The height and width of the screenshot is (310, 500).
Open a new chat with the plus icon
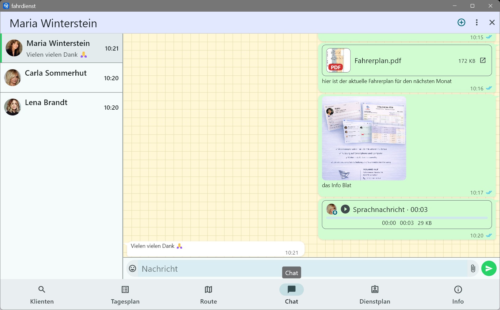coord(461,22)
